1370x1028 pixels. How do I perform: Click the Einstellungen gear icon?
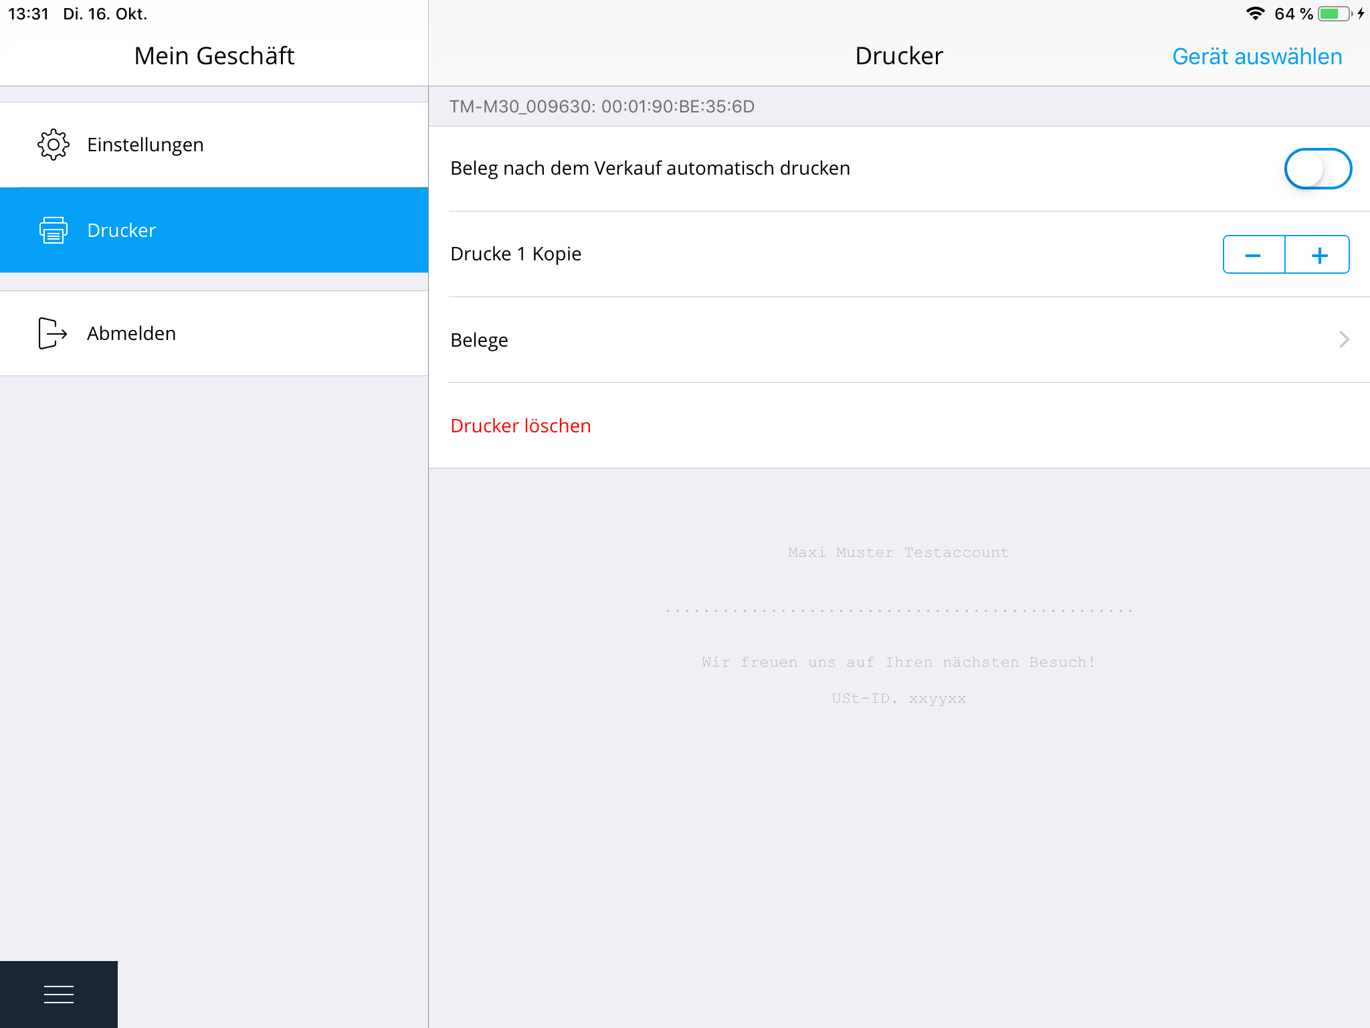(x=54, y=145)
